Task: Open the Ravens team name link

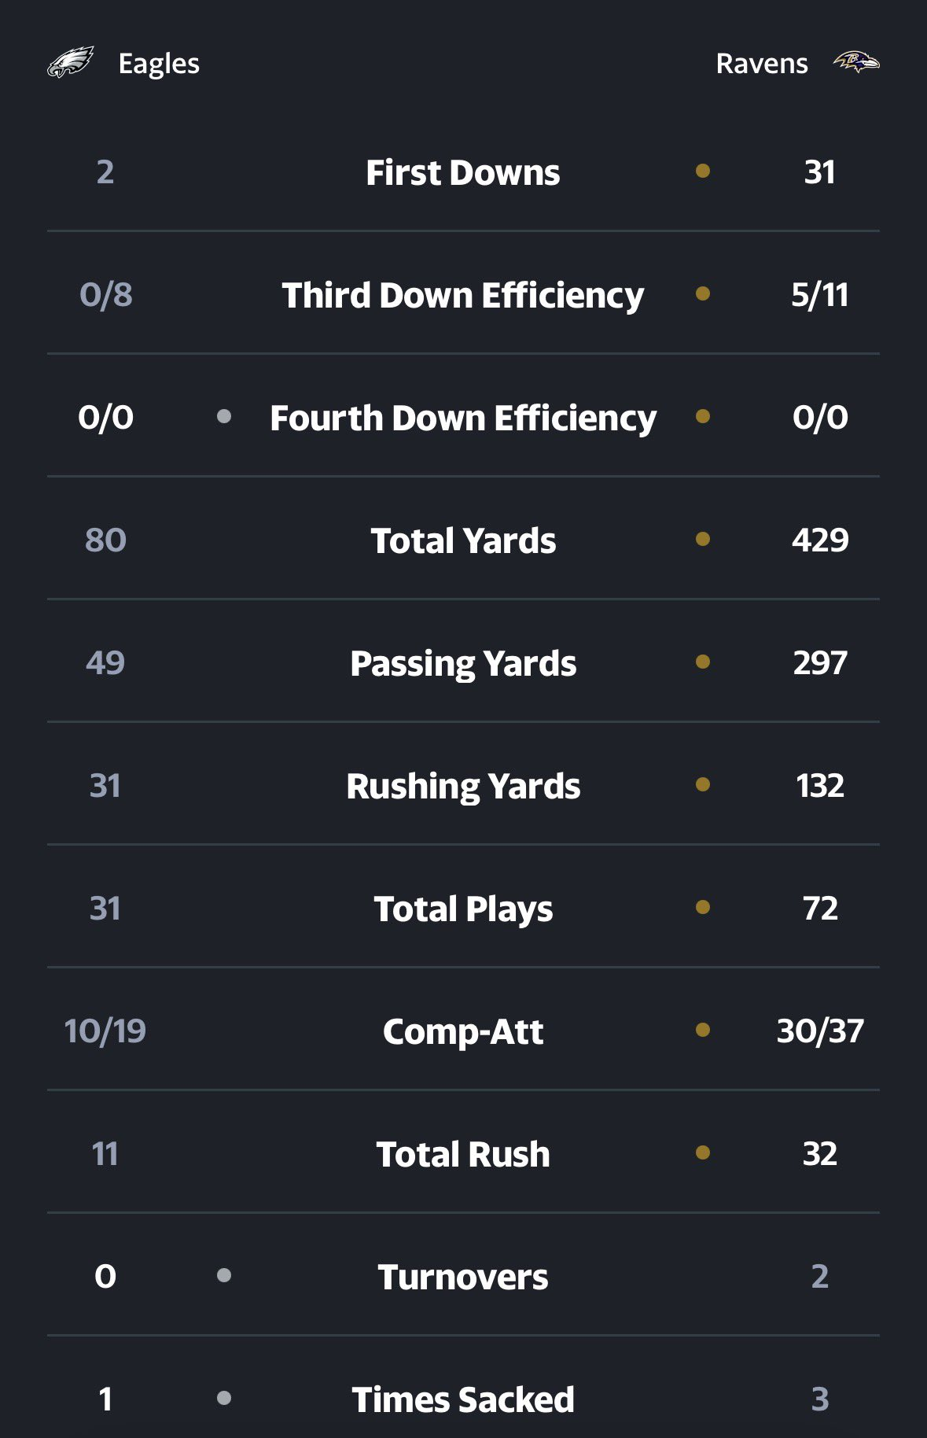Action: pos(762,64)
